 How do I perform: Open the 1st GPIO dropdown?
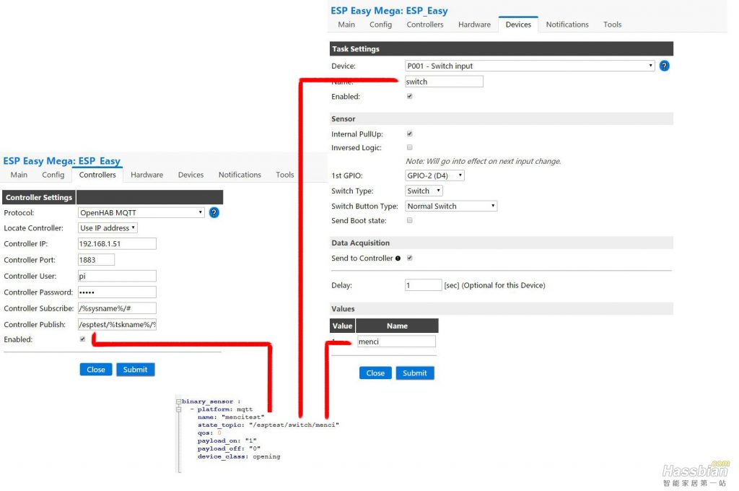click(434, 175)
